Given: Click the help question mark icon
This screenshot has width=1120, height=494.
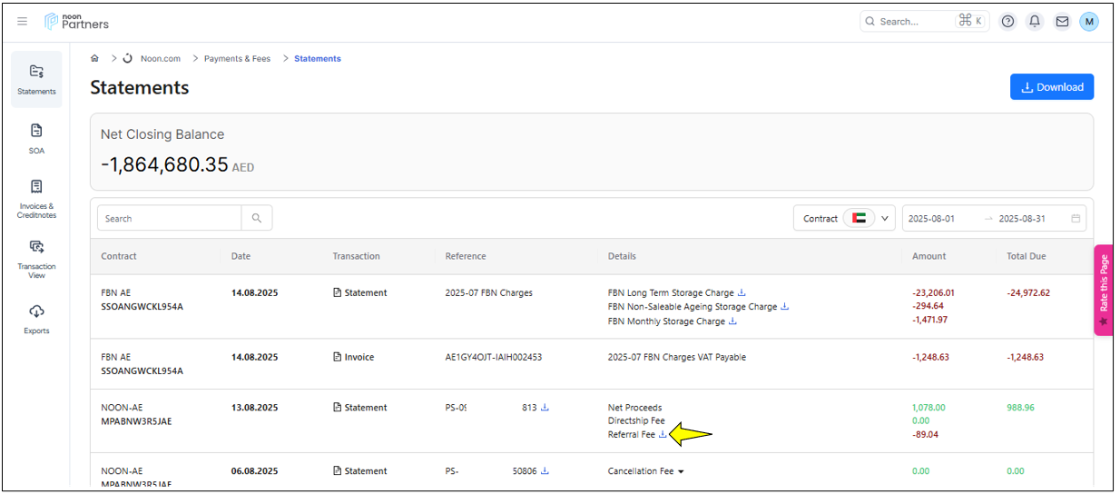Looking at the screenshot, I should pyautogui.click(x=1007, y=22).
